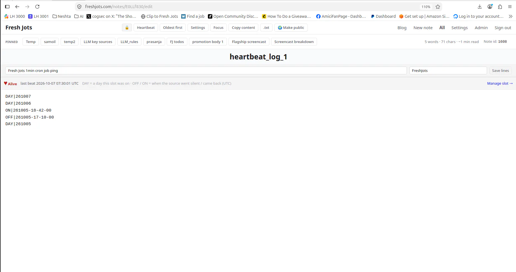
Task: Open the Find a job bookmark
Action: click(193, 16)
